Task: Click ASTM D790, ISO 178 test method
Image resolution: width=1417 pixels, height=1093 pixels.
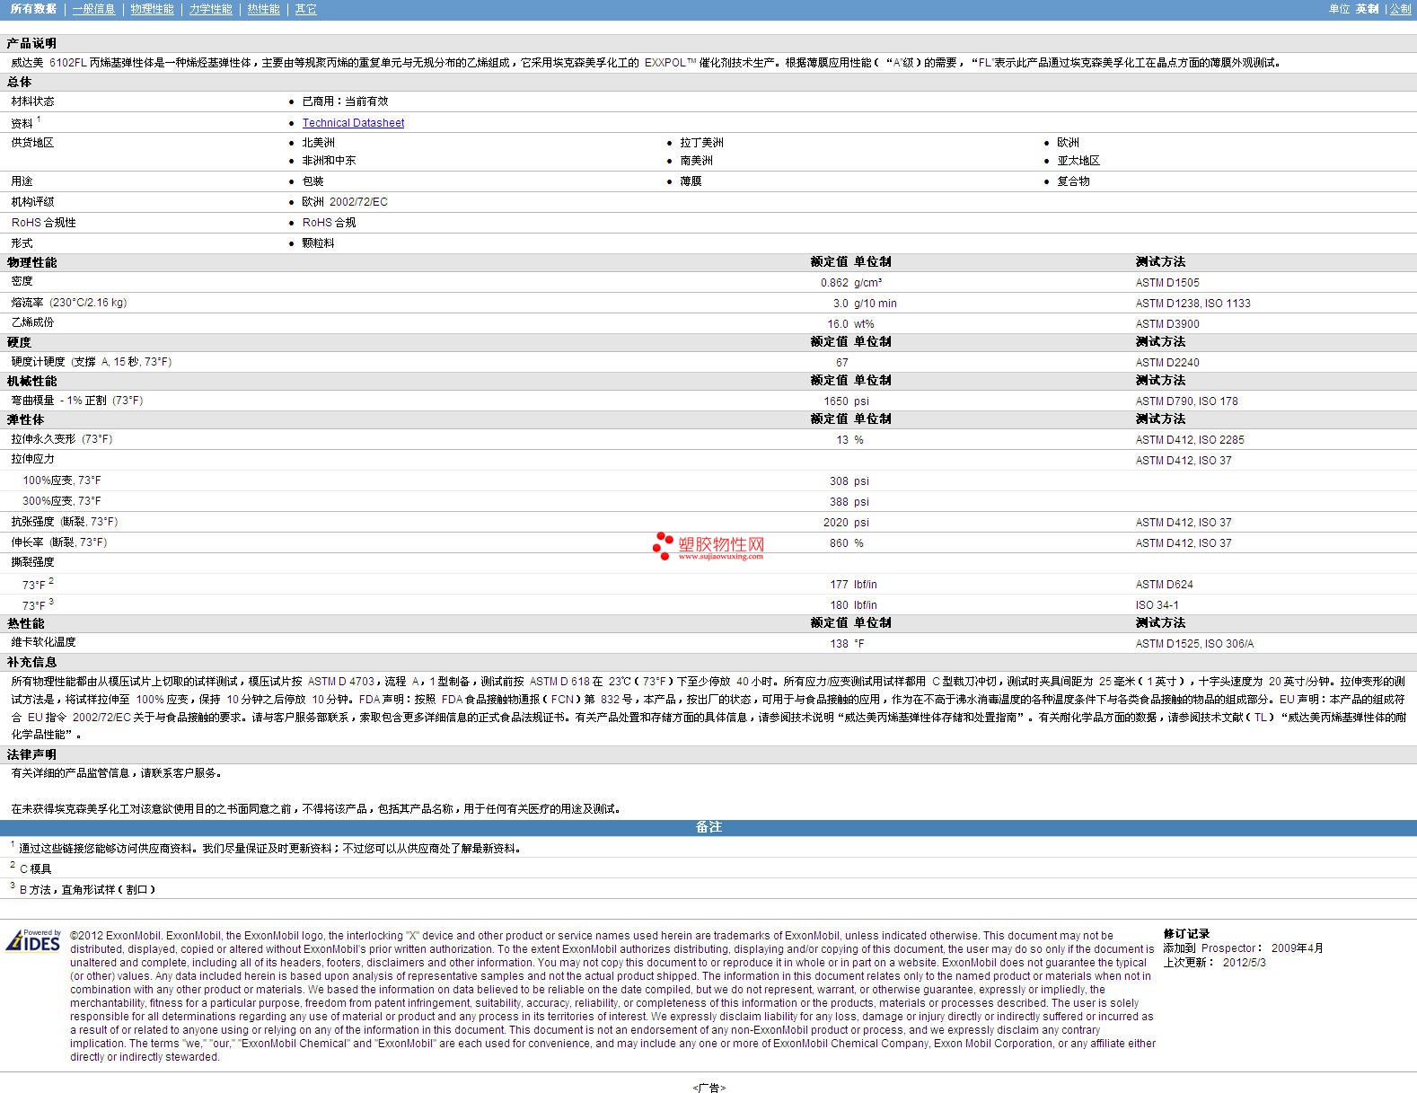Action: coord(1186,401)
